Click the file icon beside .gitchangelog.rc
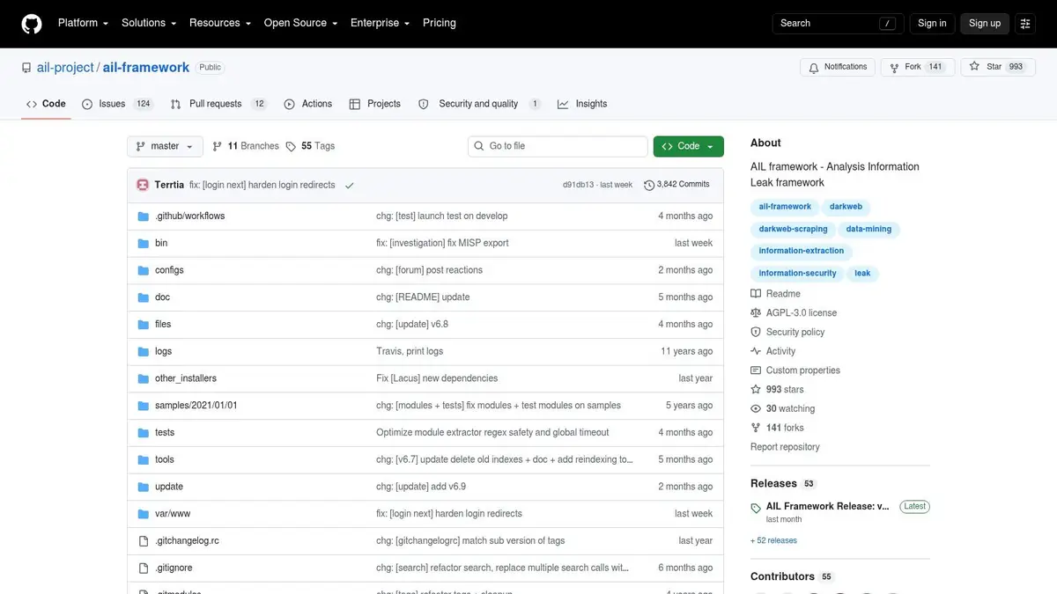This screenshot has height=594, width=1057. [x=144, y=541]
